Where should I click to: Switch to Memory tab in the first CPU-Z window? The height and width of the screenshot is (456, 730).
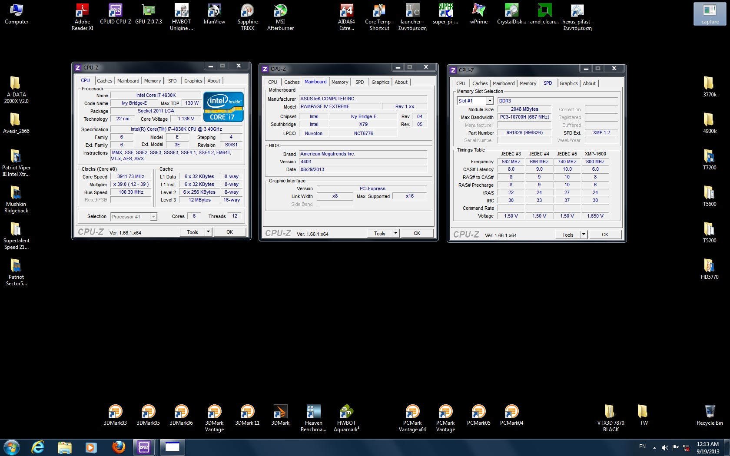[x=153, y=81]
